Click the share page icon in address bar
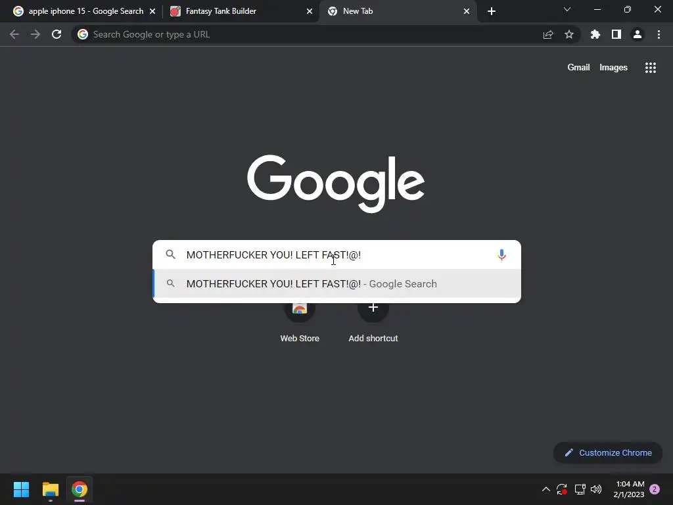 [x=548, y=34]
